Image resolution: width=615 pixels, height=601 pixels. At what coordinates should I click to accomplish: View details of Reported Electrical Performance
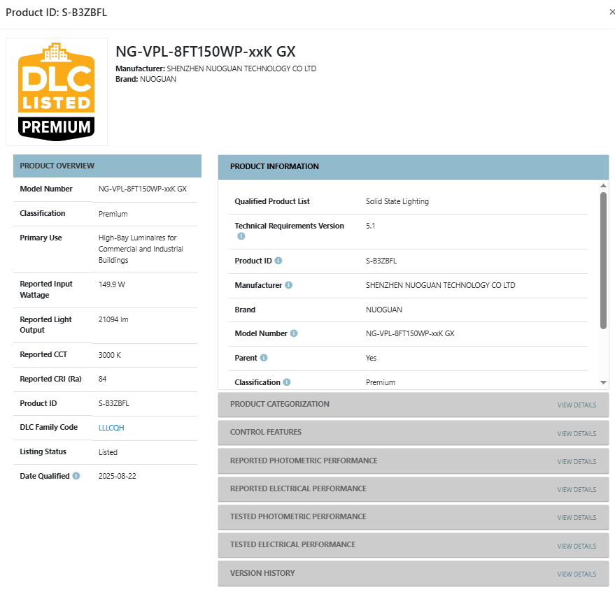point(577,489)
